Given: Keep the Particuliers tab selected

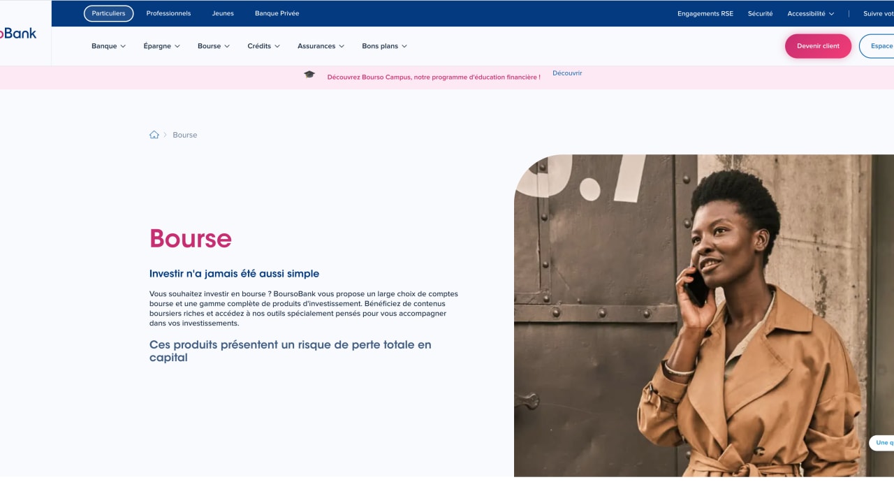Looking at the screenshot, I should coord(108,13).
